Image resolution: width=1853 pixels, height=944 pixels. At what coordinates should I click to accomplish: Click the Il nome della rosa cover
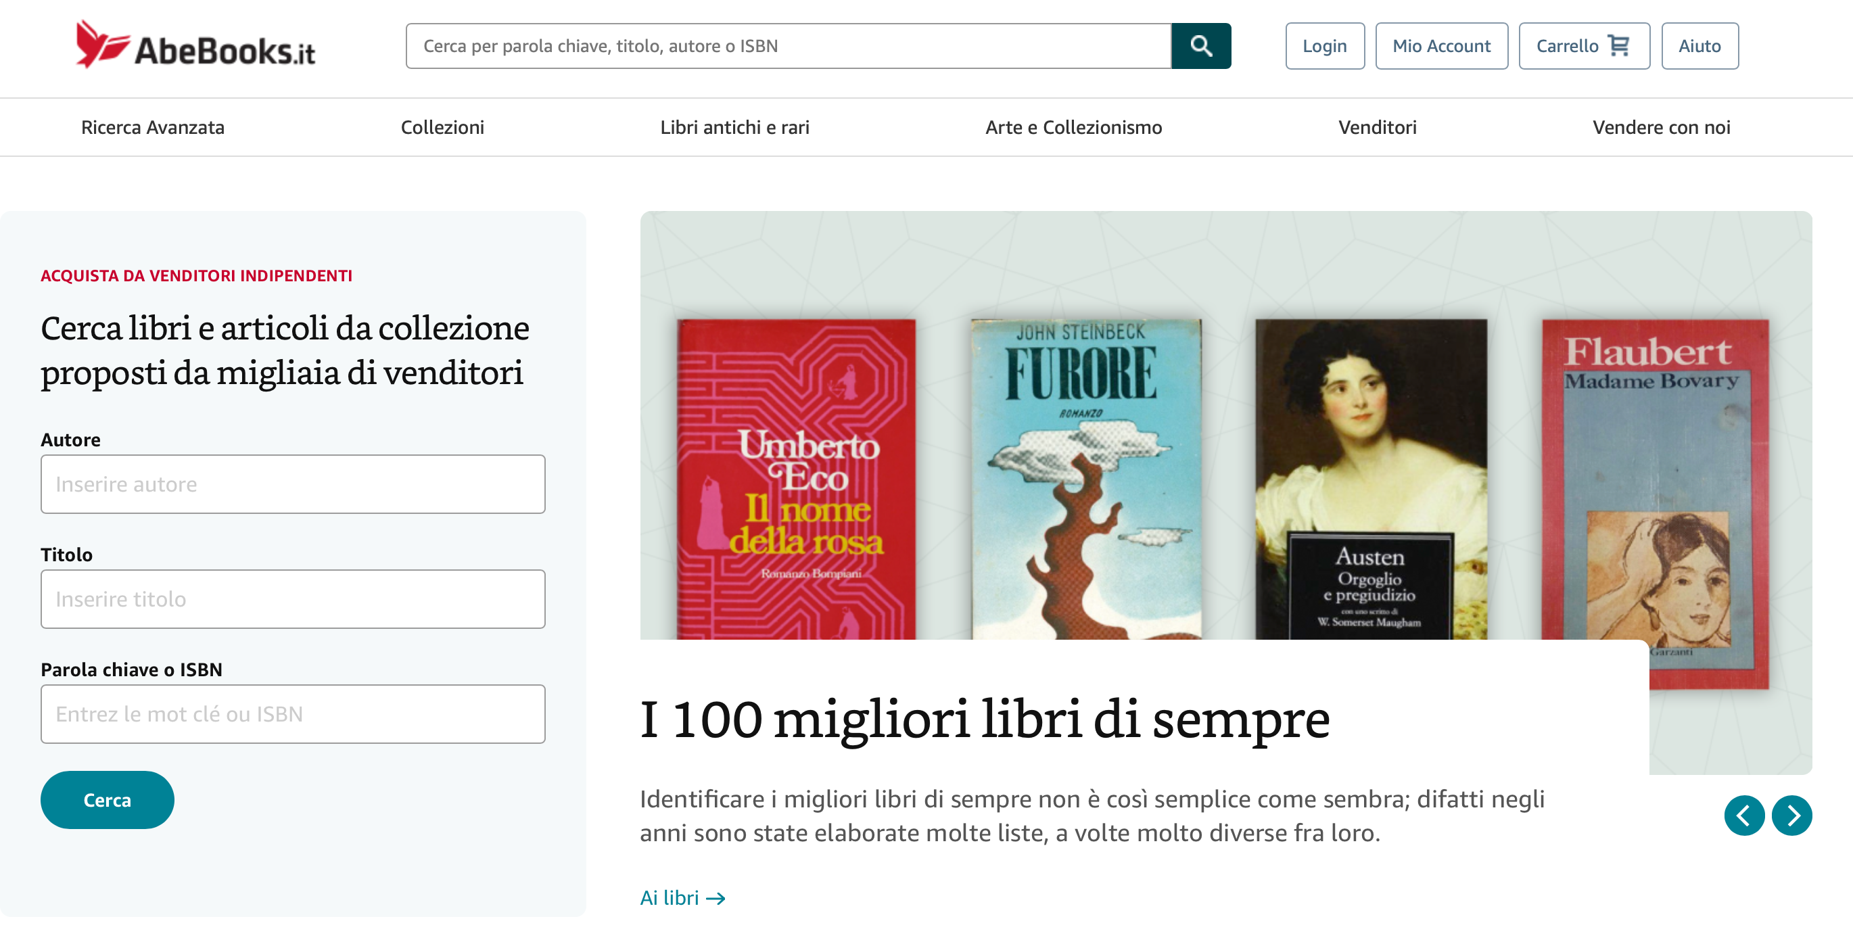(x=796, y=479)
